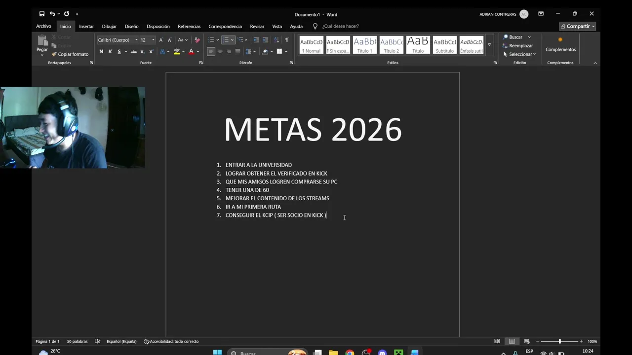Decrease font size with smaller A icon
Screen dimensions: 632x355
point(169,40)
